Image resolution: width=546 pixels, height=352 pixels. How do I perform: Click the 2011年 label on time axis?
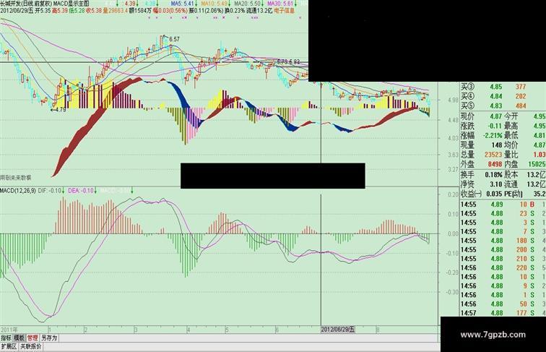pos(9,330)
